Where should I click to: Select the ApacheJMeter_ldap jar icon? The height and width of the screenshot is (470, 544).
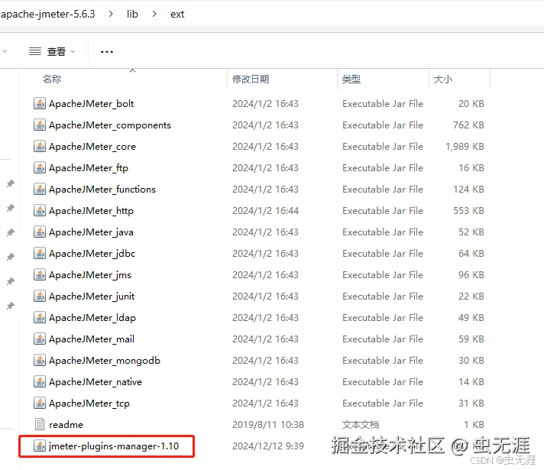click(x=40, y=318)
